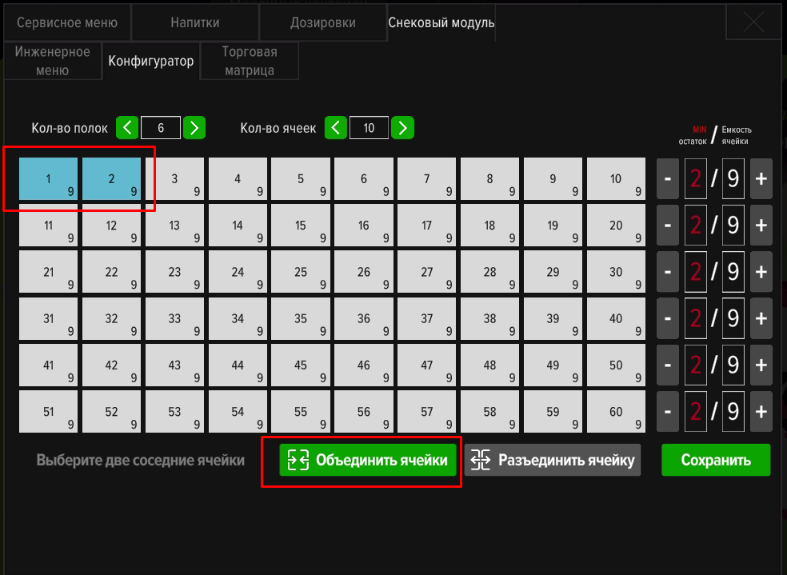Viewport: 787px width, 575px height.
Task: Decrease Кол-во ячеек with left arrow
Action: click(337, 127)
